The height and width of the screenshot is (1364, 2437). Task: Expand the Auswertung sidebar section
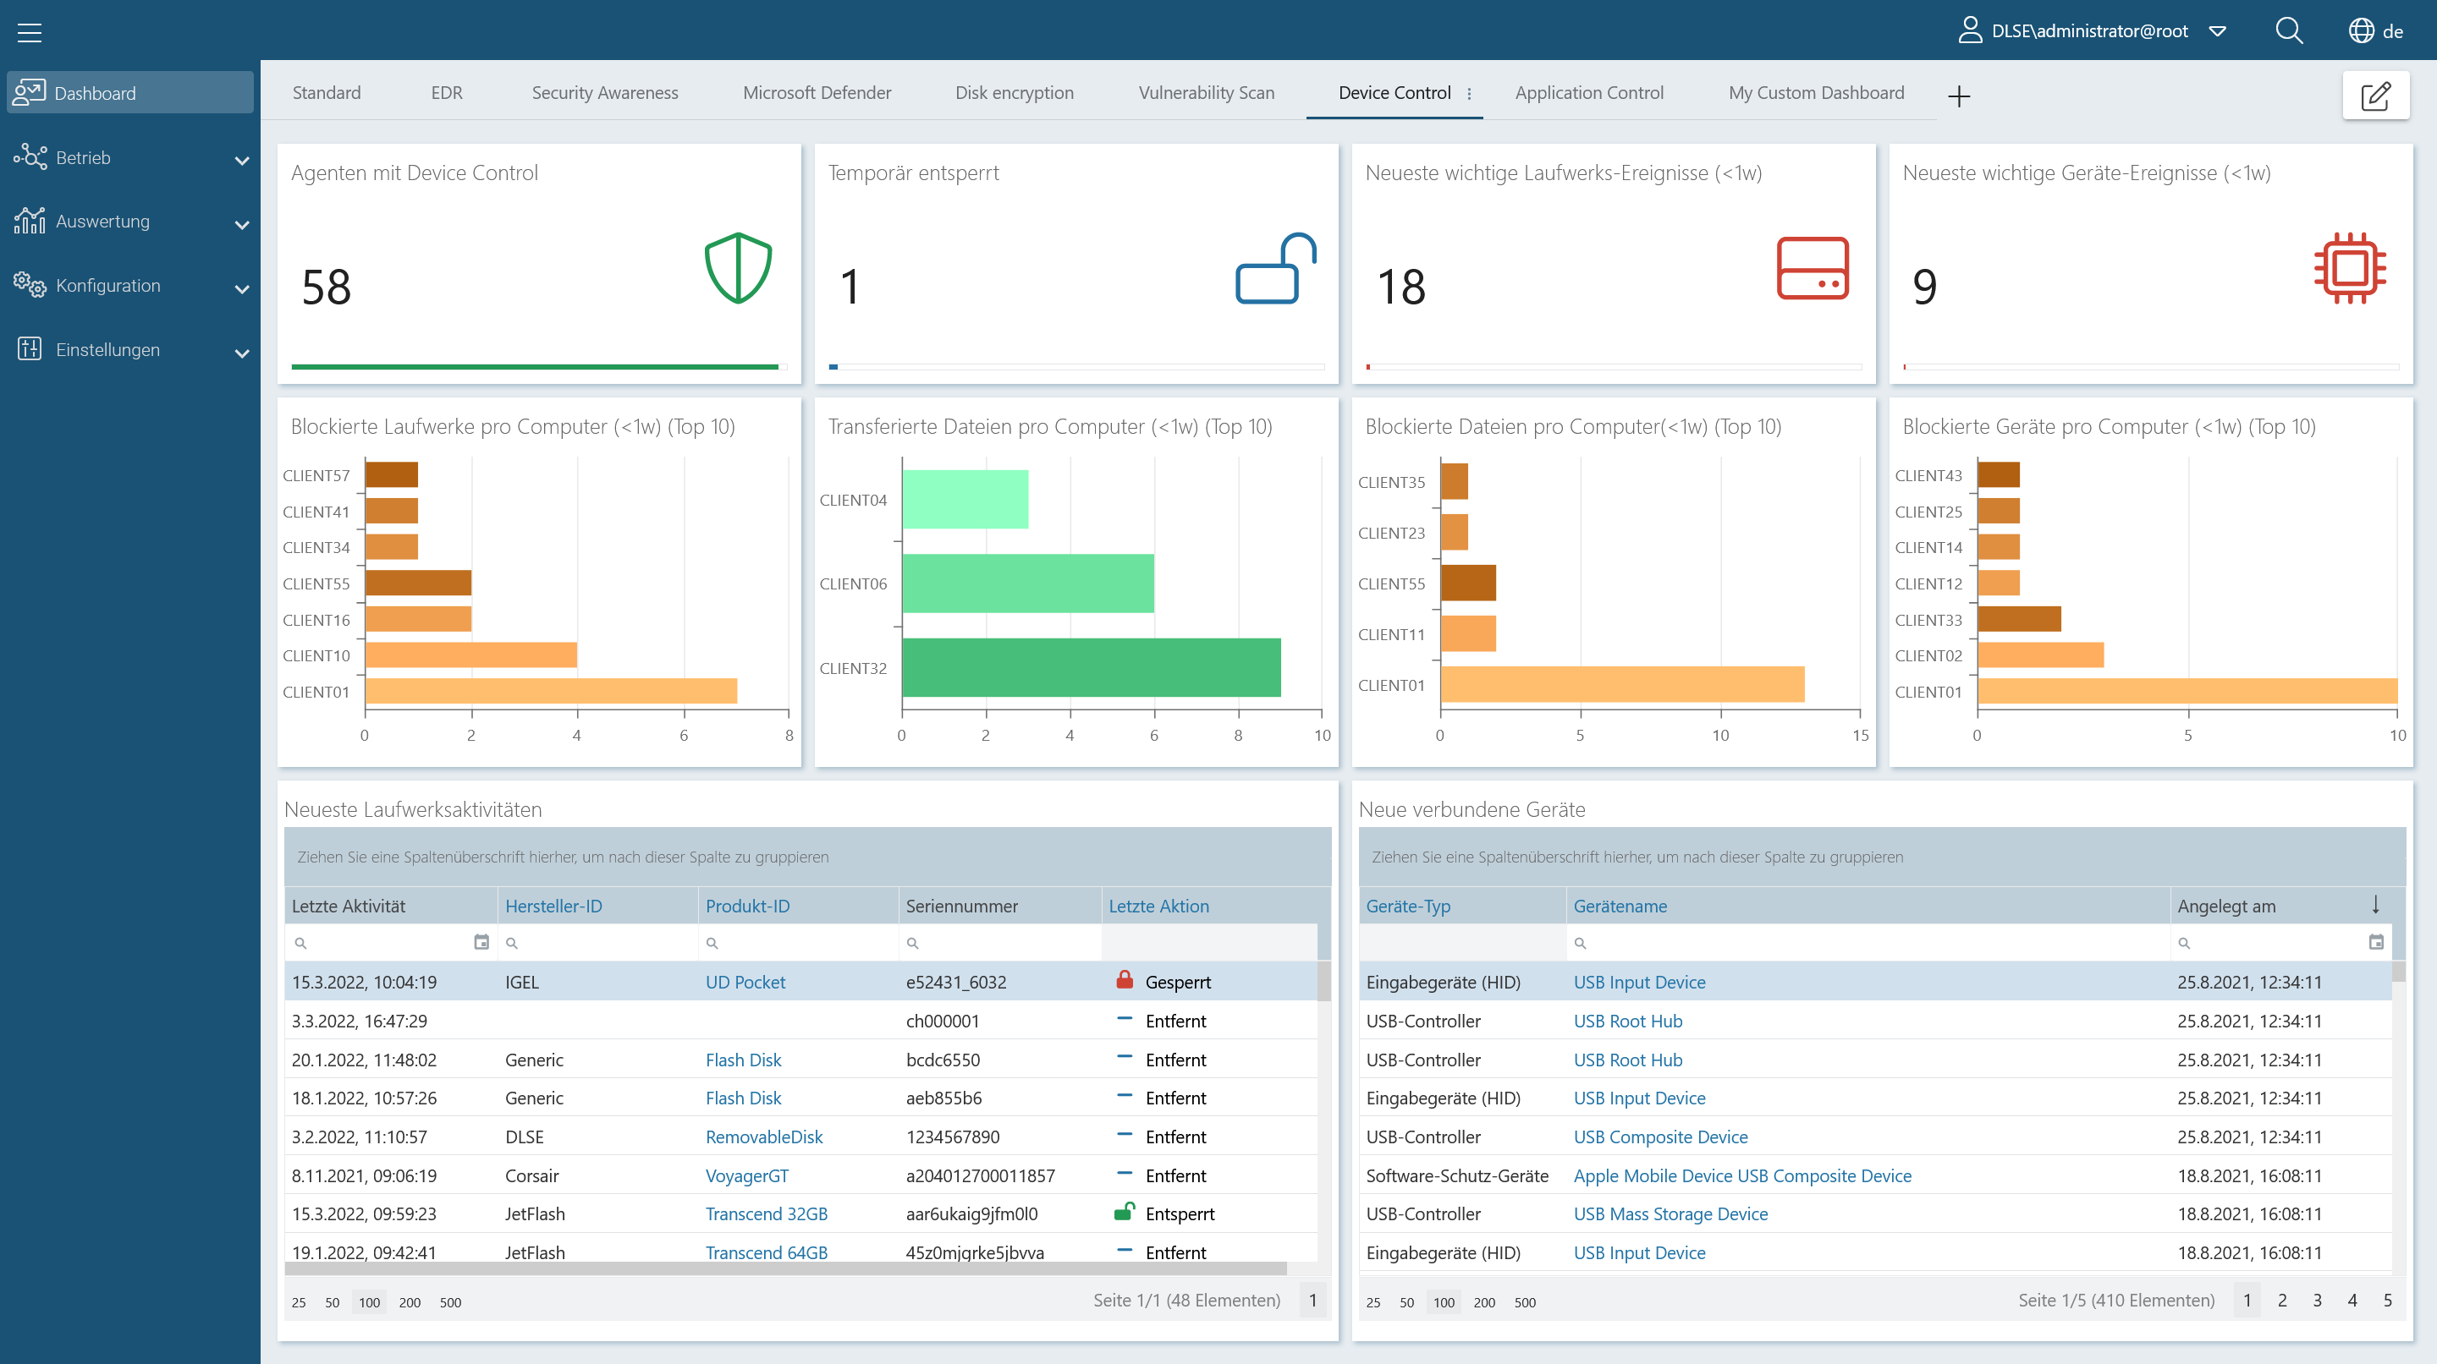coord(241,224)
